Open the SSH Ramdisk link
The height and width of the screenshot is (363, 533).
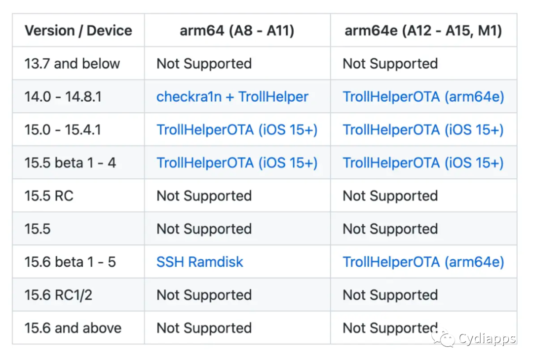pyautogui.click(x=200, y=262)
